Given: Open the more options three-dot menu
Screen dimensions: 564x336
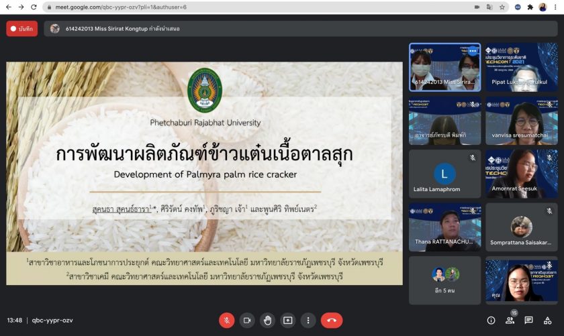Looking at the screenshot, I should point(308,321).
